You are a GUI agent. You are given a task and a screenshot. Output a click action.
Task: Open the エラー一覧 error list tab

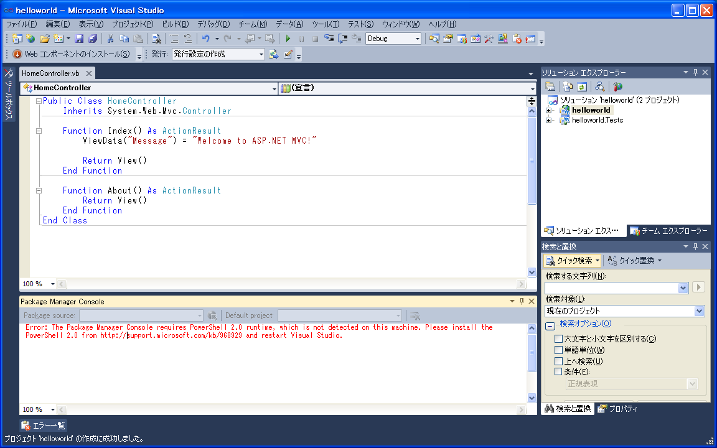44,426
